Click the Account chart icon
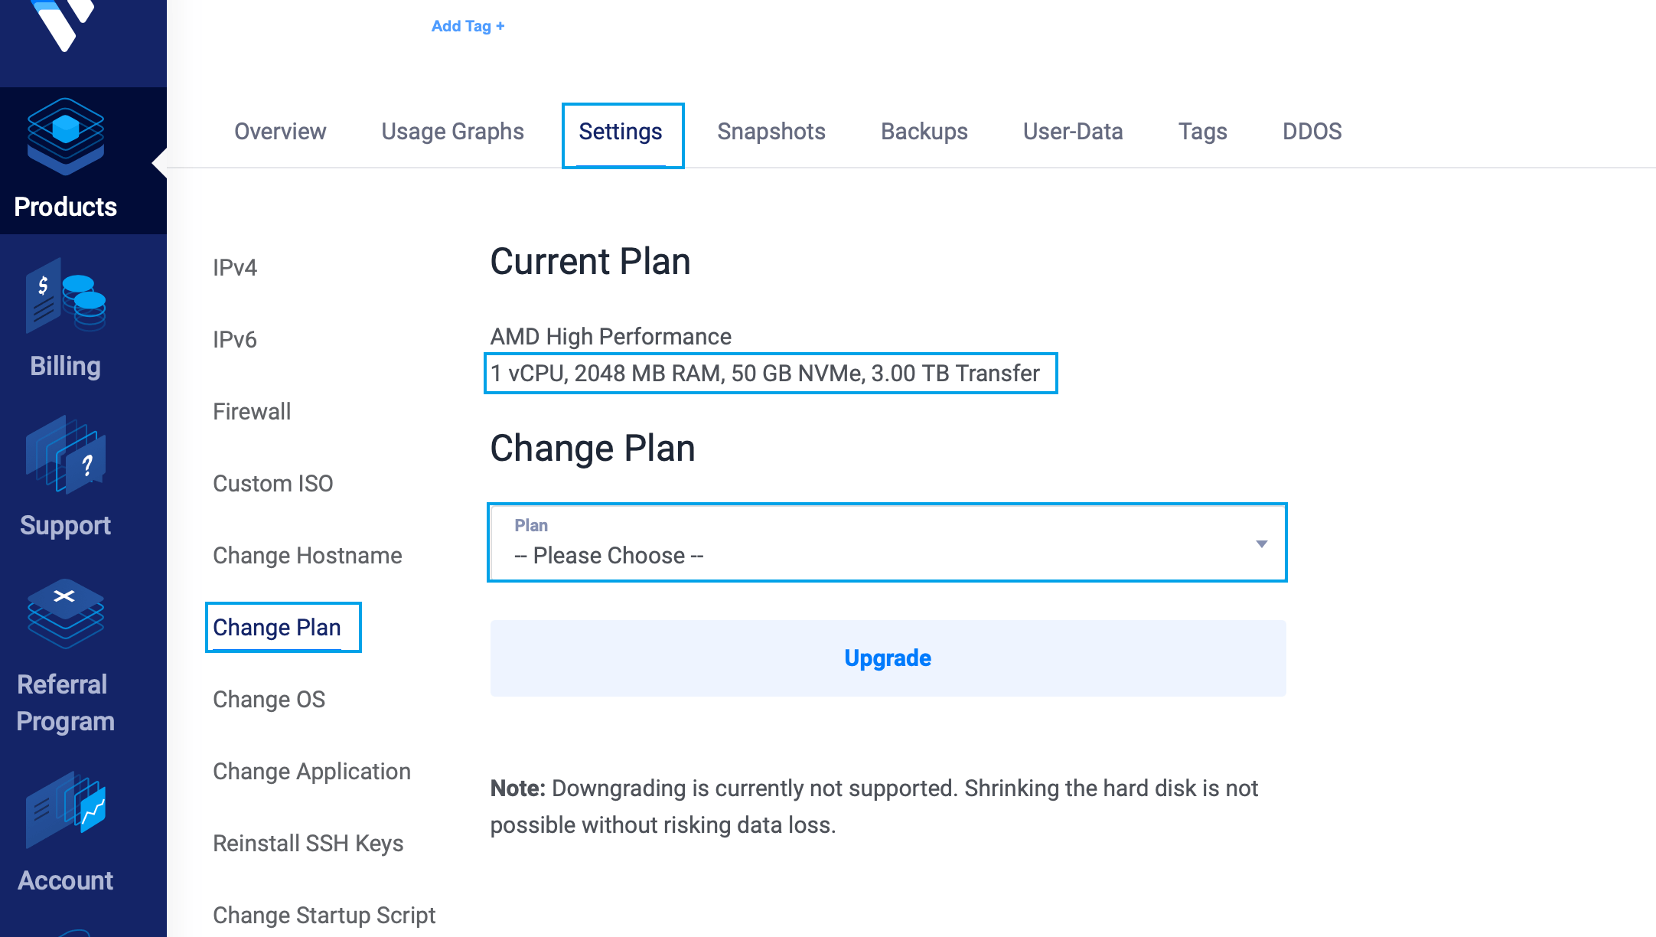 coord(66,810)
